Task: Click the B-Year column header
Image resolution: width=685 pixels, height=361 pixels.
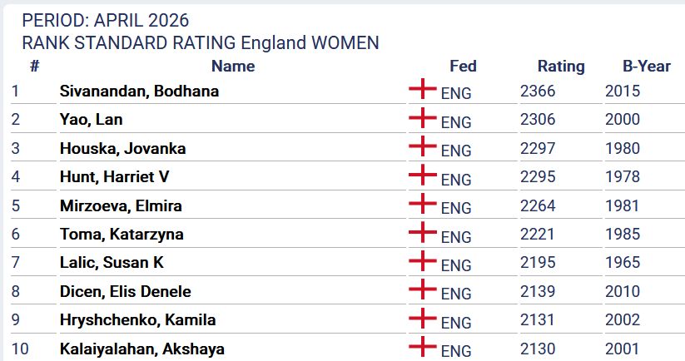Action: tap(646, 67)
